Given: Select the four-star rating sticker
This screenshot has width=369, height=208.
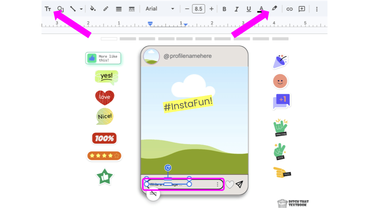Looking at the screenshot, I should 104,156.
